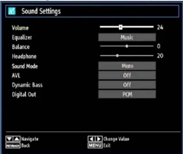The height and width of the screenshot is (154, 183).
Task: Select the Equalizer menu row label
Action: coord(22,37)
